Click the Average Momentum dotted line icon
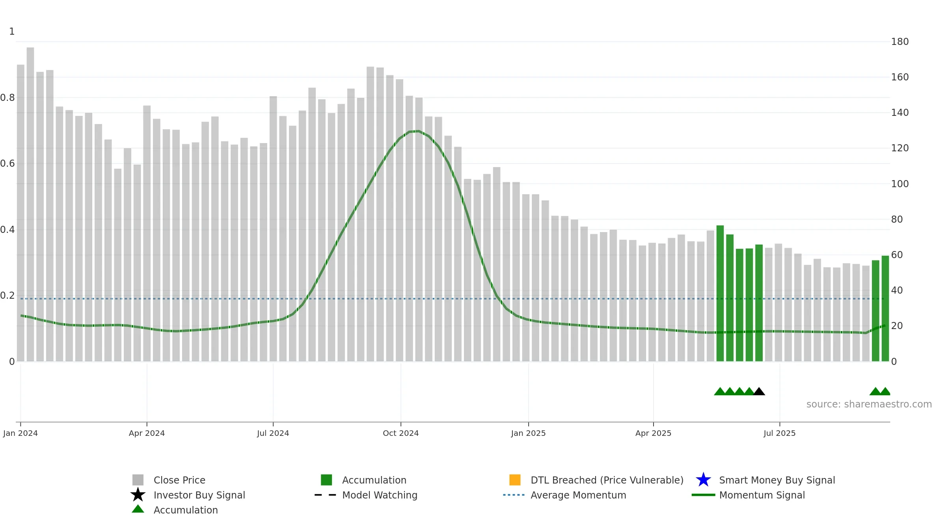 click(514, 495)
